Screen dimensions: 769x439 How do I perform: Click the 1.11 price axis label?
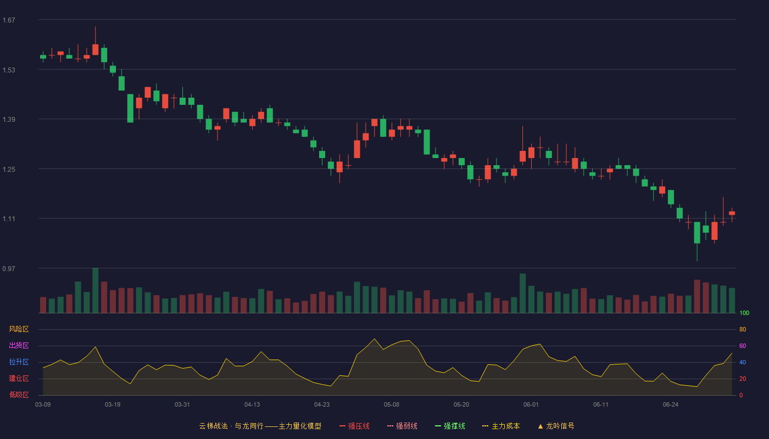9,219
